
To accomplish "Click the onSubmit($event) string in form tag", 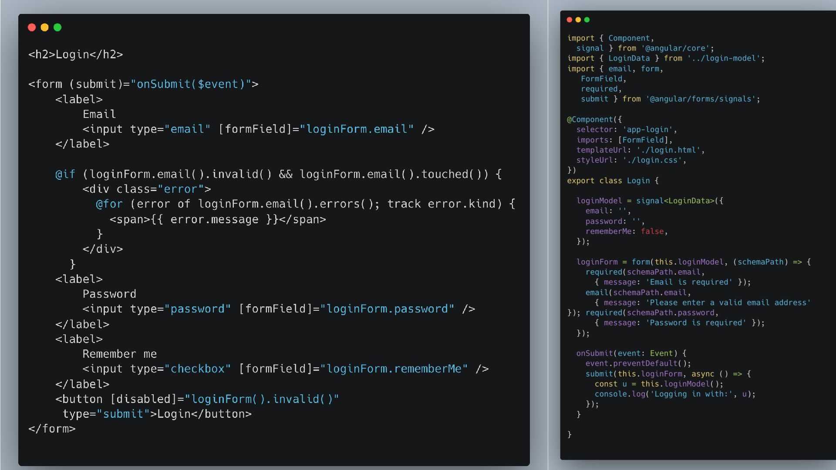I will click(x=191, y=84).
